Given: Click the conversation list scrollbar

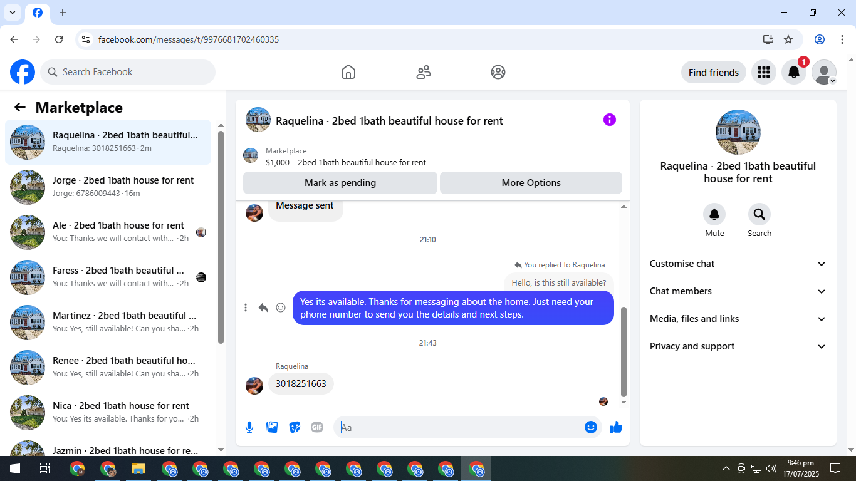Looking at the screenshot, I should point(221,237).
